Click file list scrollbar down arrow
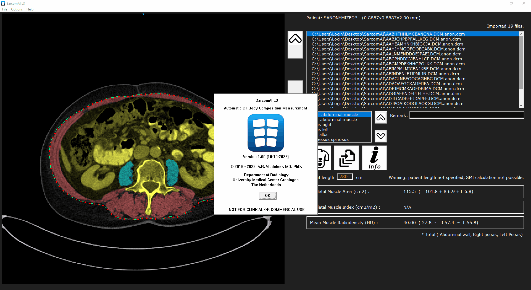The width and height of the screenshot is (531, 290). [x=521, y=105]
